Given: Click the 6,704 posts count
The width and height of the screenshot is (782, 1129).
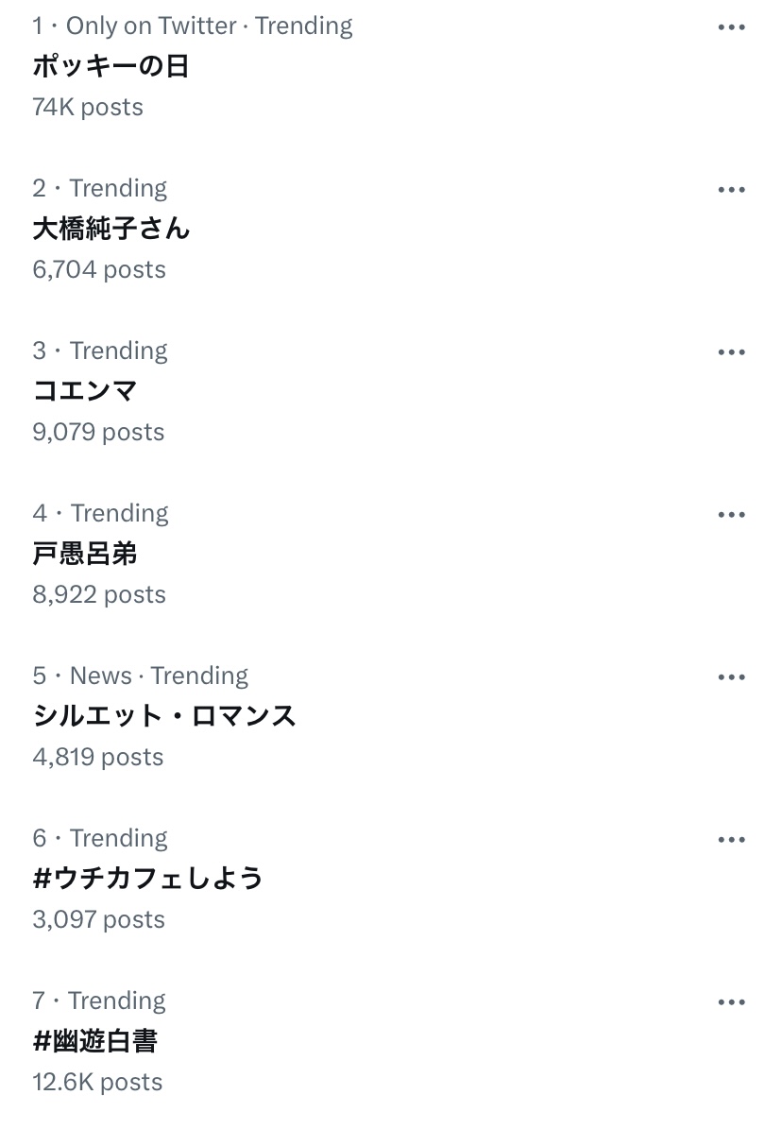Looking at the screenshot, I should point(99,269).
